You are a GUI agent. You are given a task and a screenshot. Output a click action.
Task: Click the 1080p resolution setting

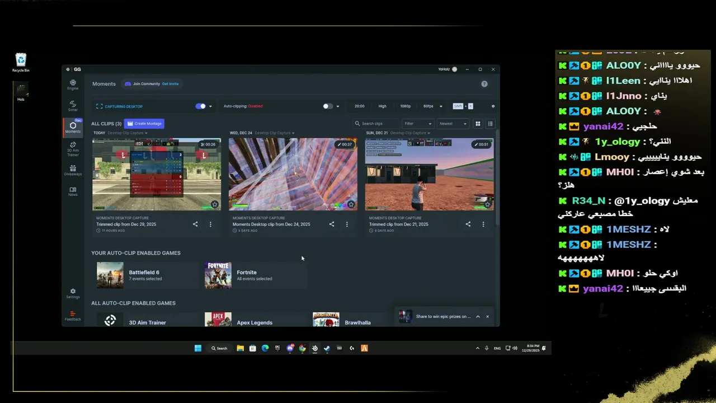coord(406,106)
